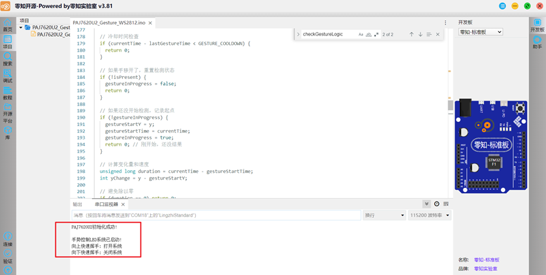This screenshot has width=546, height=275.
Task: Click serial output '手势控制LED系统已启动!'
Action: pos(96,240)
